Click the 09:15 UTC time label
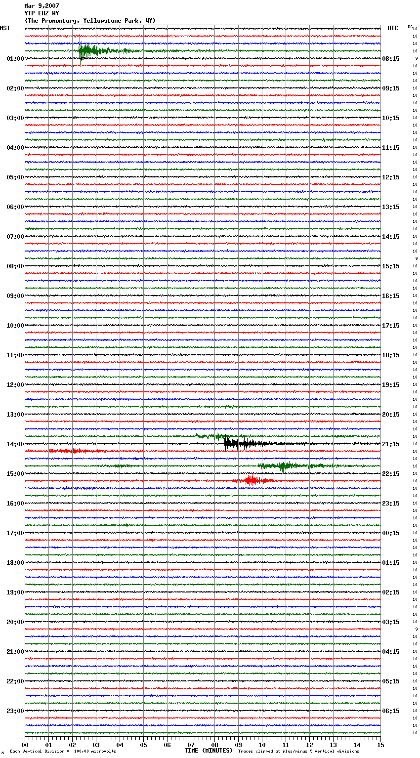 [x=391, y=88]
